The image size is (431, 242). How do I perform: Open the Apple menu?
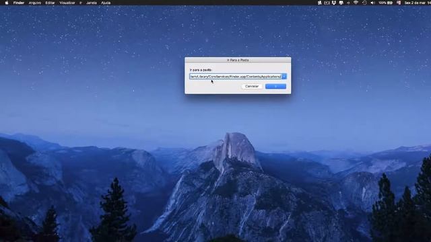click(x=7, y=3)
